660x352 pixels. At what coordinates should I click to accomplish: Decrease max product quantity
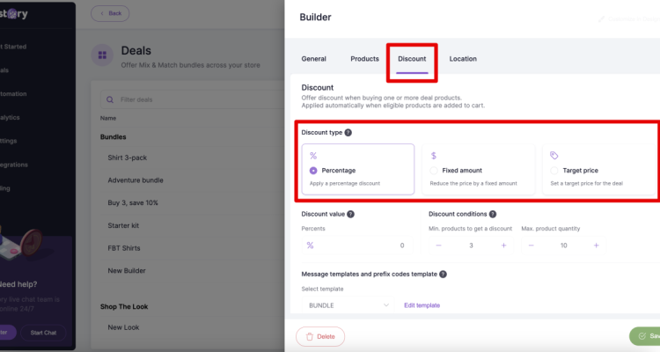[x=532, y=246]
